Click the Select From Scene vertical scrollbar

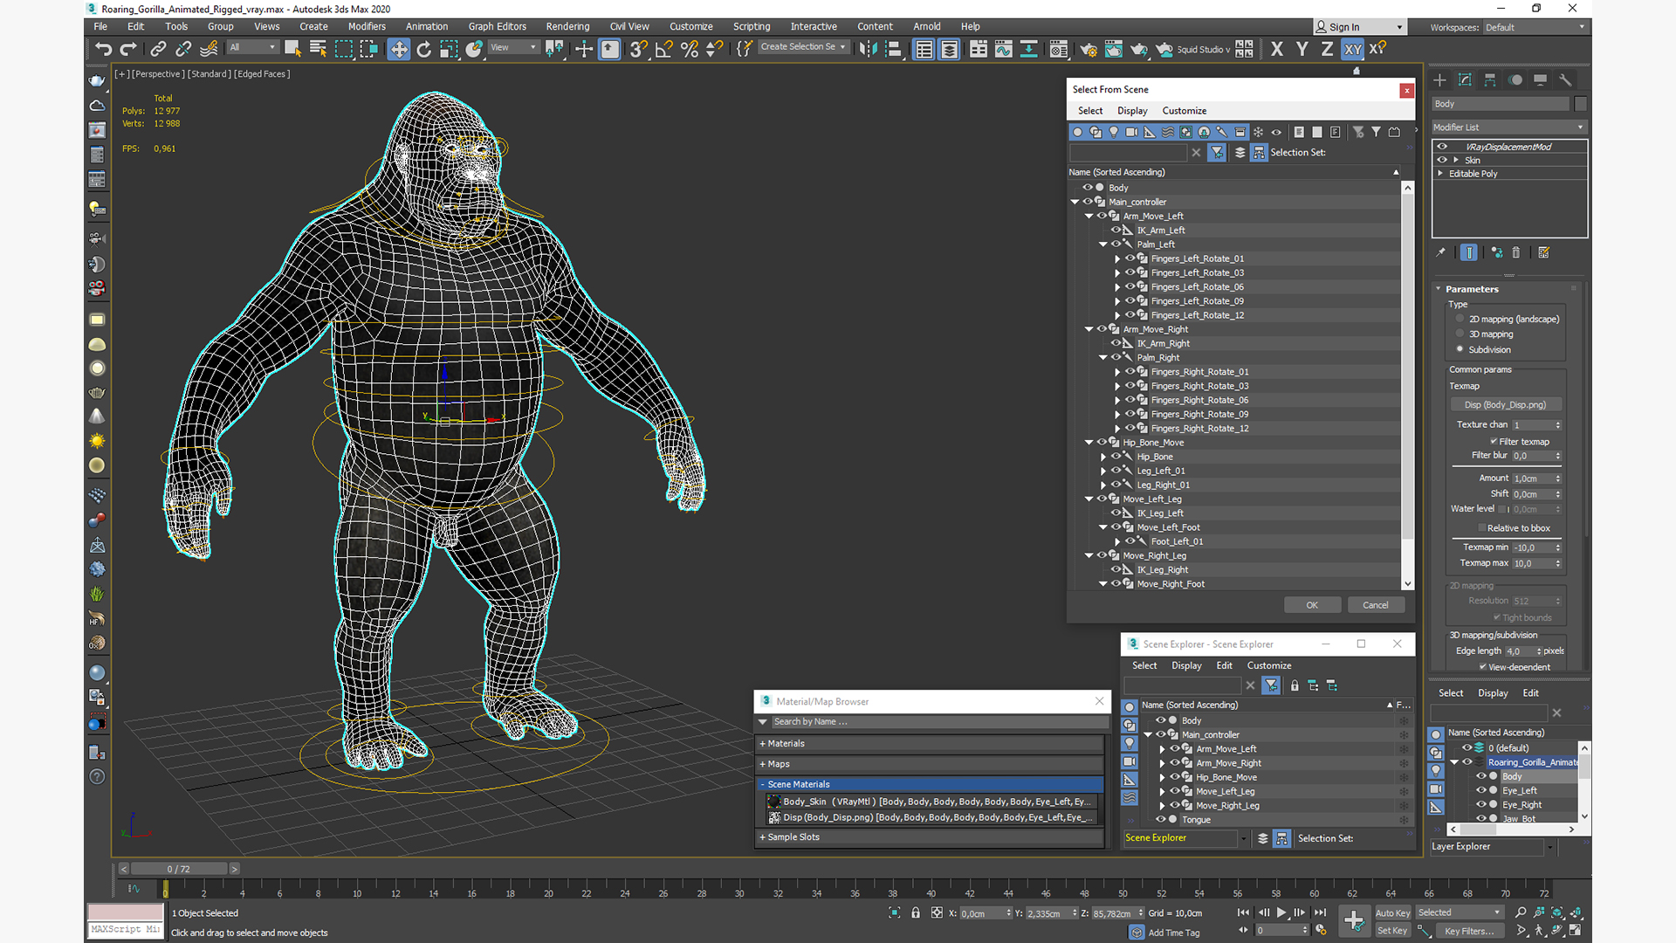tap(1407, 367)
